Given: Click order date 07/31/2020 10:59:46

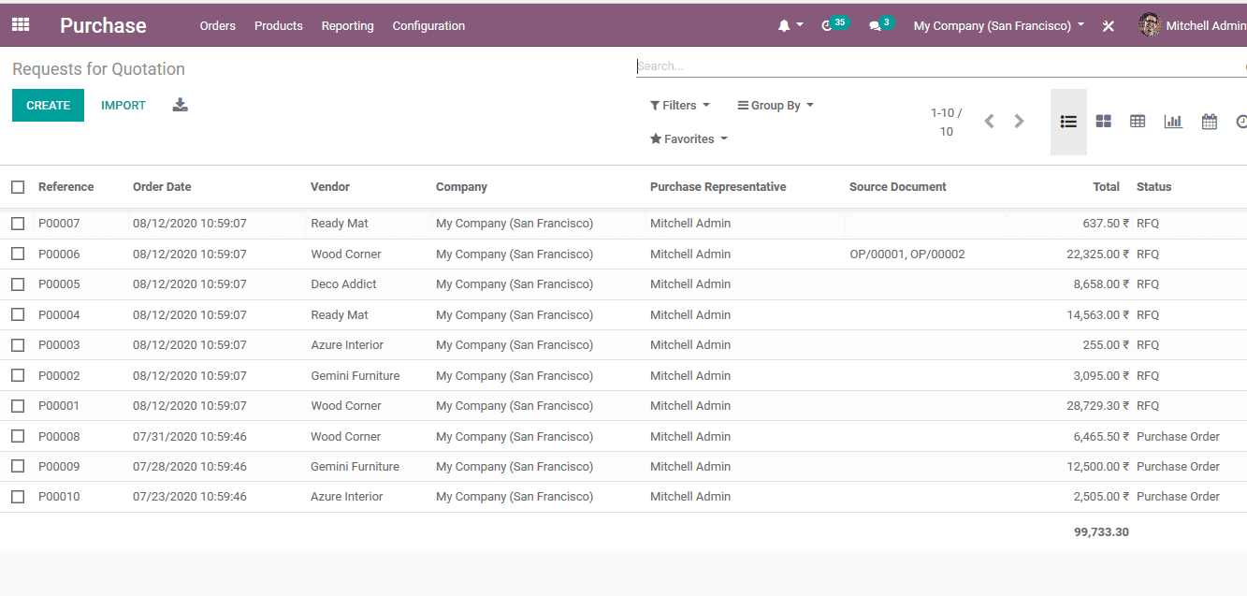Looking at the screenshot, I should tap(190, 437).
